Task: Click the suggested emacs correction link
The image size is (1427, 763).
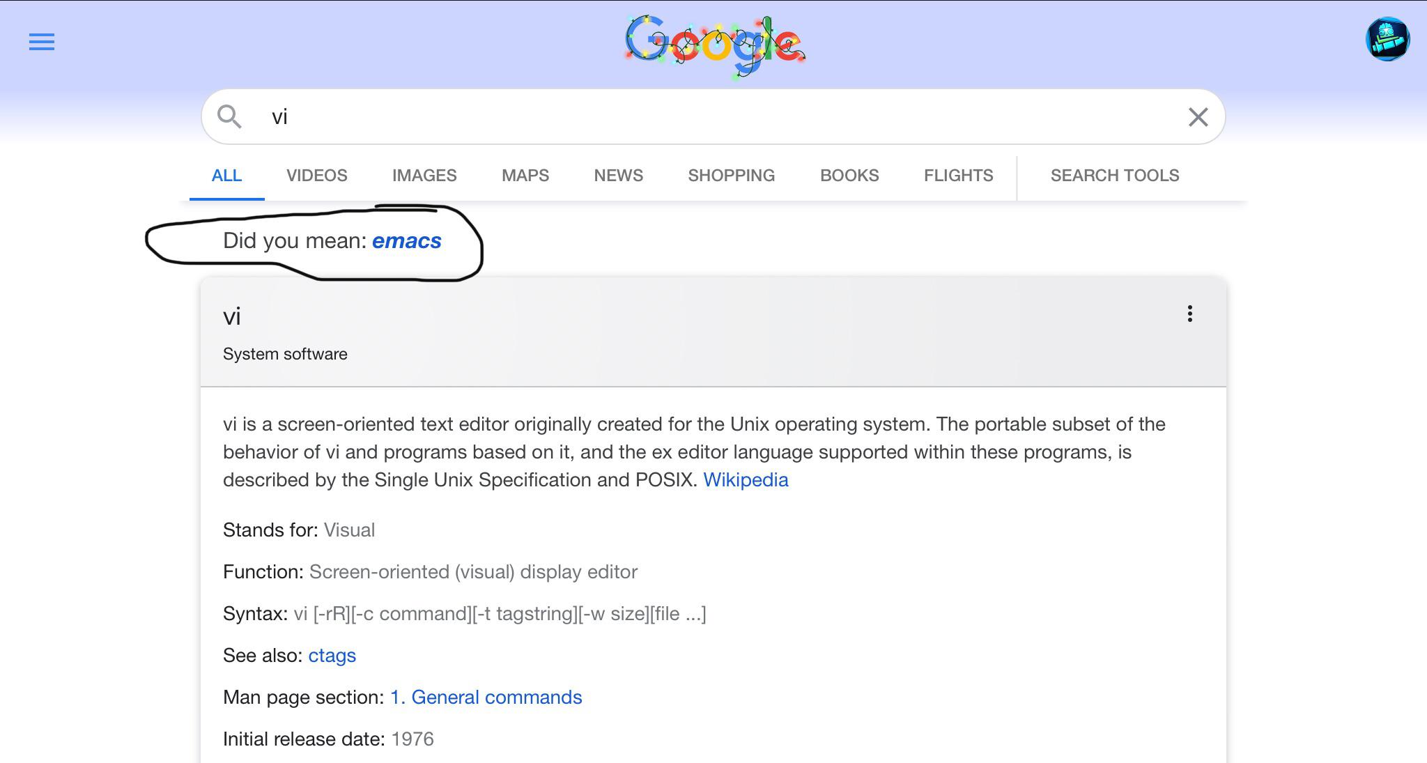Action: tap(407, 241)
